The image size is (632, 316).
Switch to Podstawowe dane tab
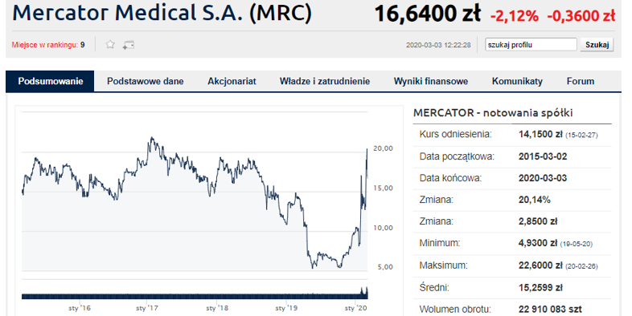tap(145, 81)
